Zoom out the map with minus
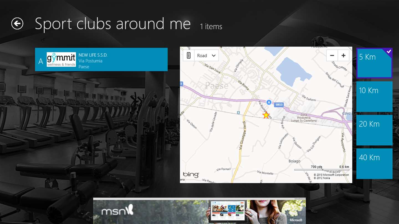Screen dimensions: 399x224 [x=332, y=56]
